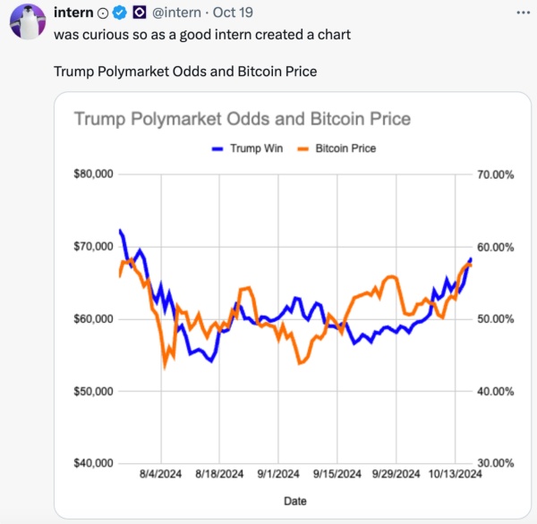Open the intern penguin profile avatar

point(28,21)
